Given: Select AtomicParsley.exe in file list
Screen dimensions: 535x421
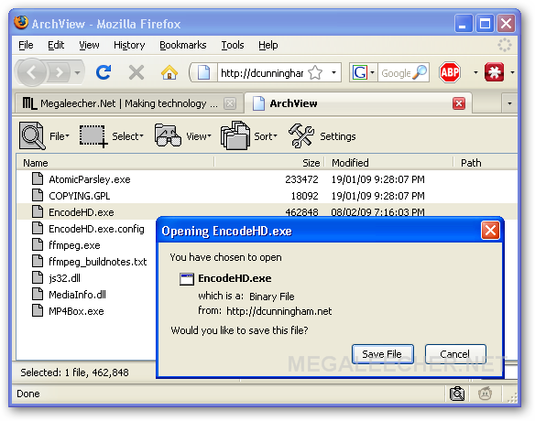Looking at the screenshot, I should 90,179.
